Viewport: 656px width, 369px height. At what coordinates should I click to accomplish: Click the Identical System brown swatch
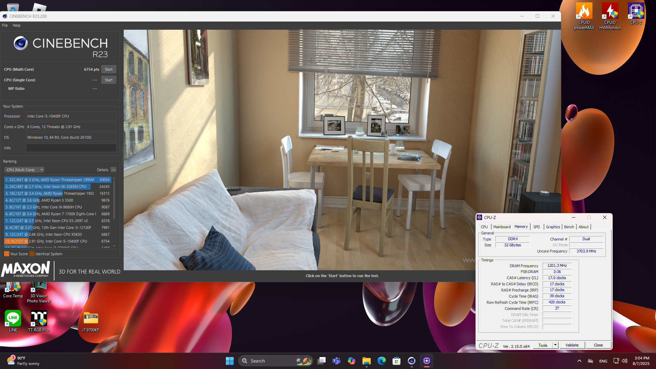click(32, 254)
